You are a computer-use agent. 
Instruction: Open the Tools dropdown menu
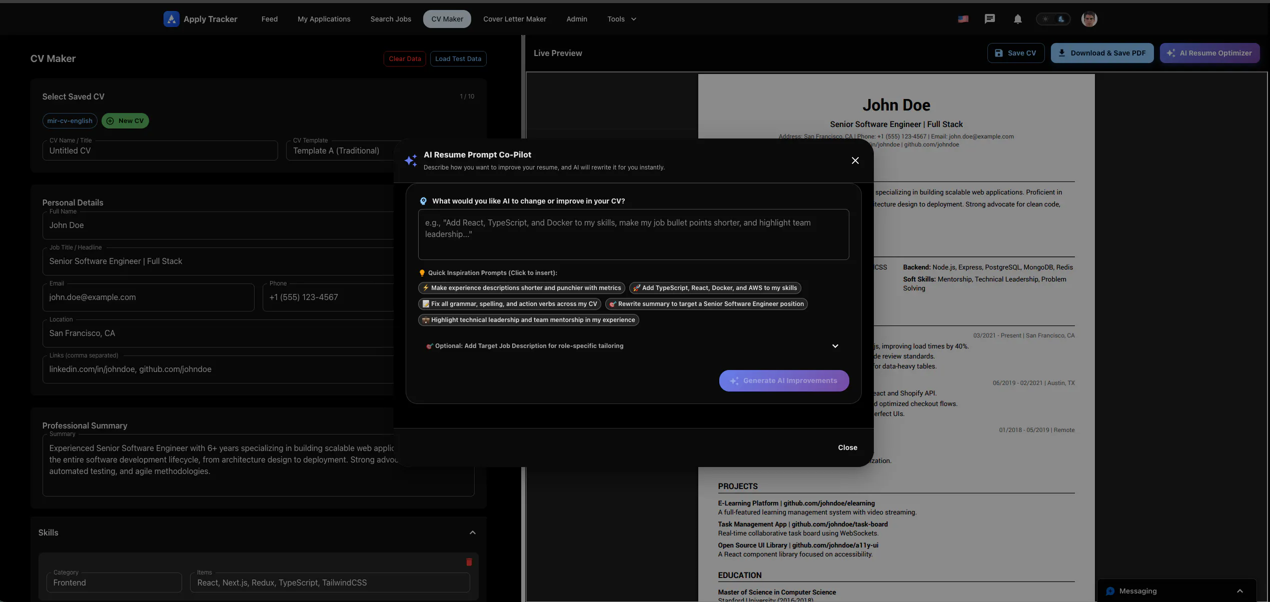(622, 19)
